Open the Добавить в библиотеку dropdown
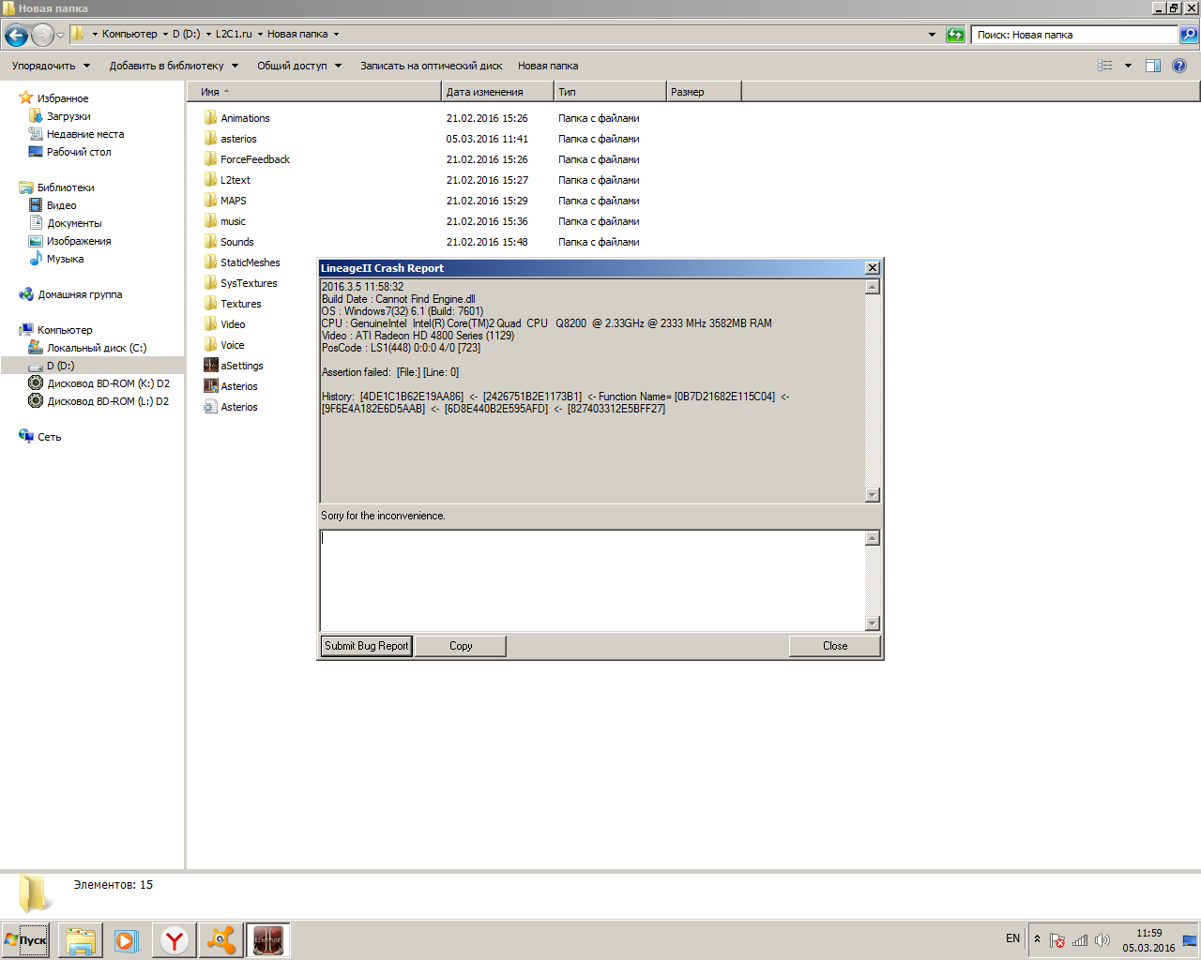Screen dimensions: 1201x960 pyautogui.click(x=174, y=66)
